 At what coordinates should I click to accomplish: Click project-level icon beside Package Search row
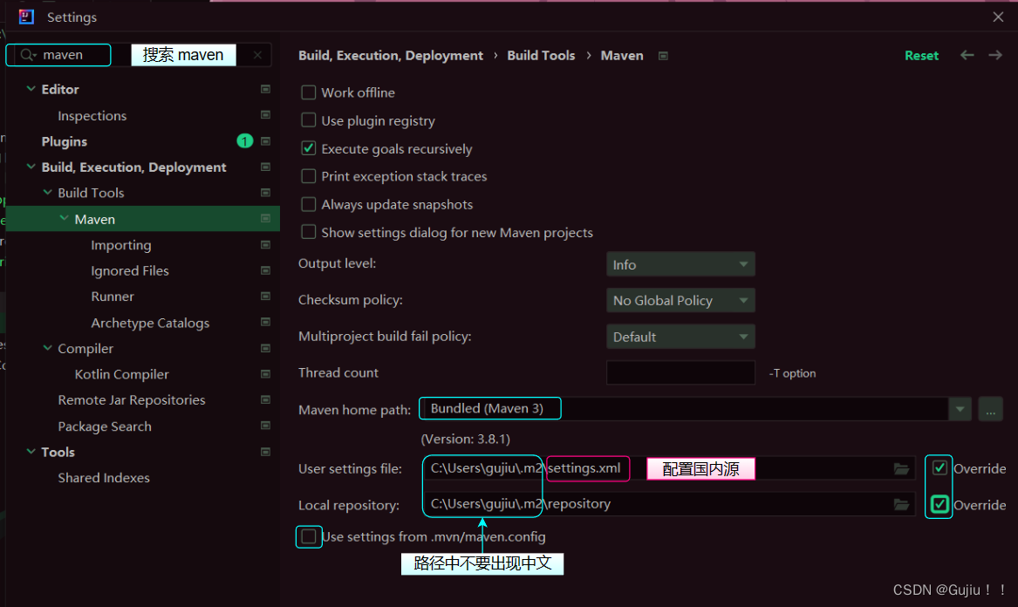(x=265, y=426)
